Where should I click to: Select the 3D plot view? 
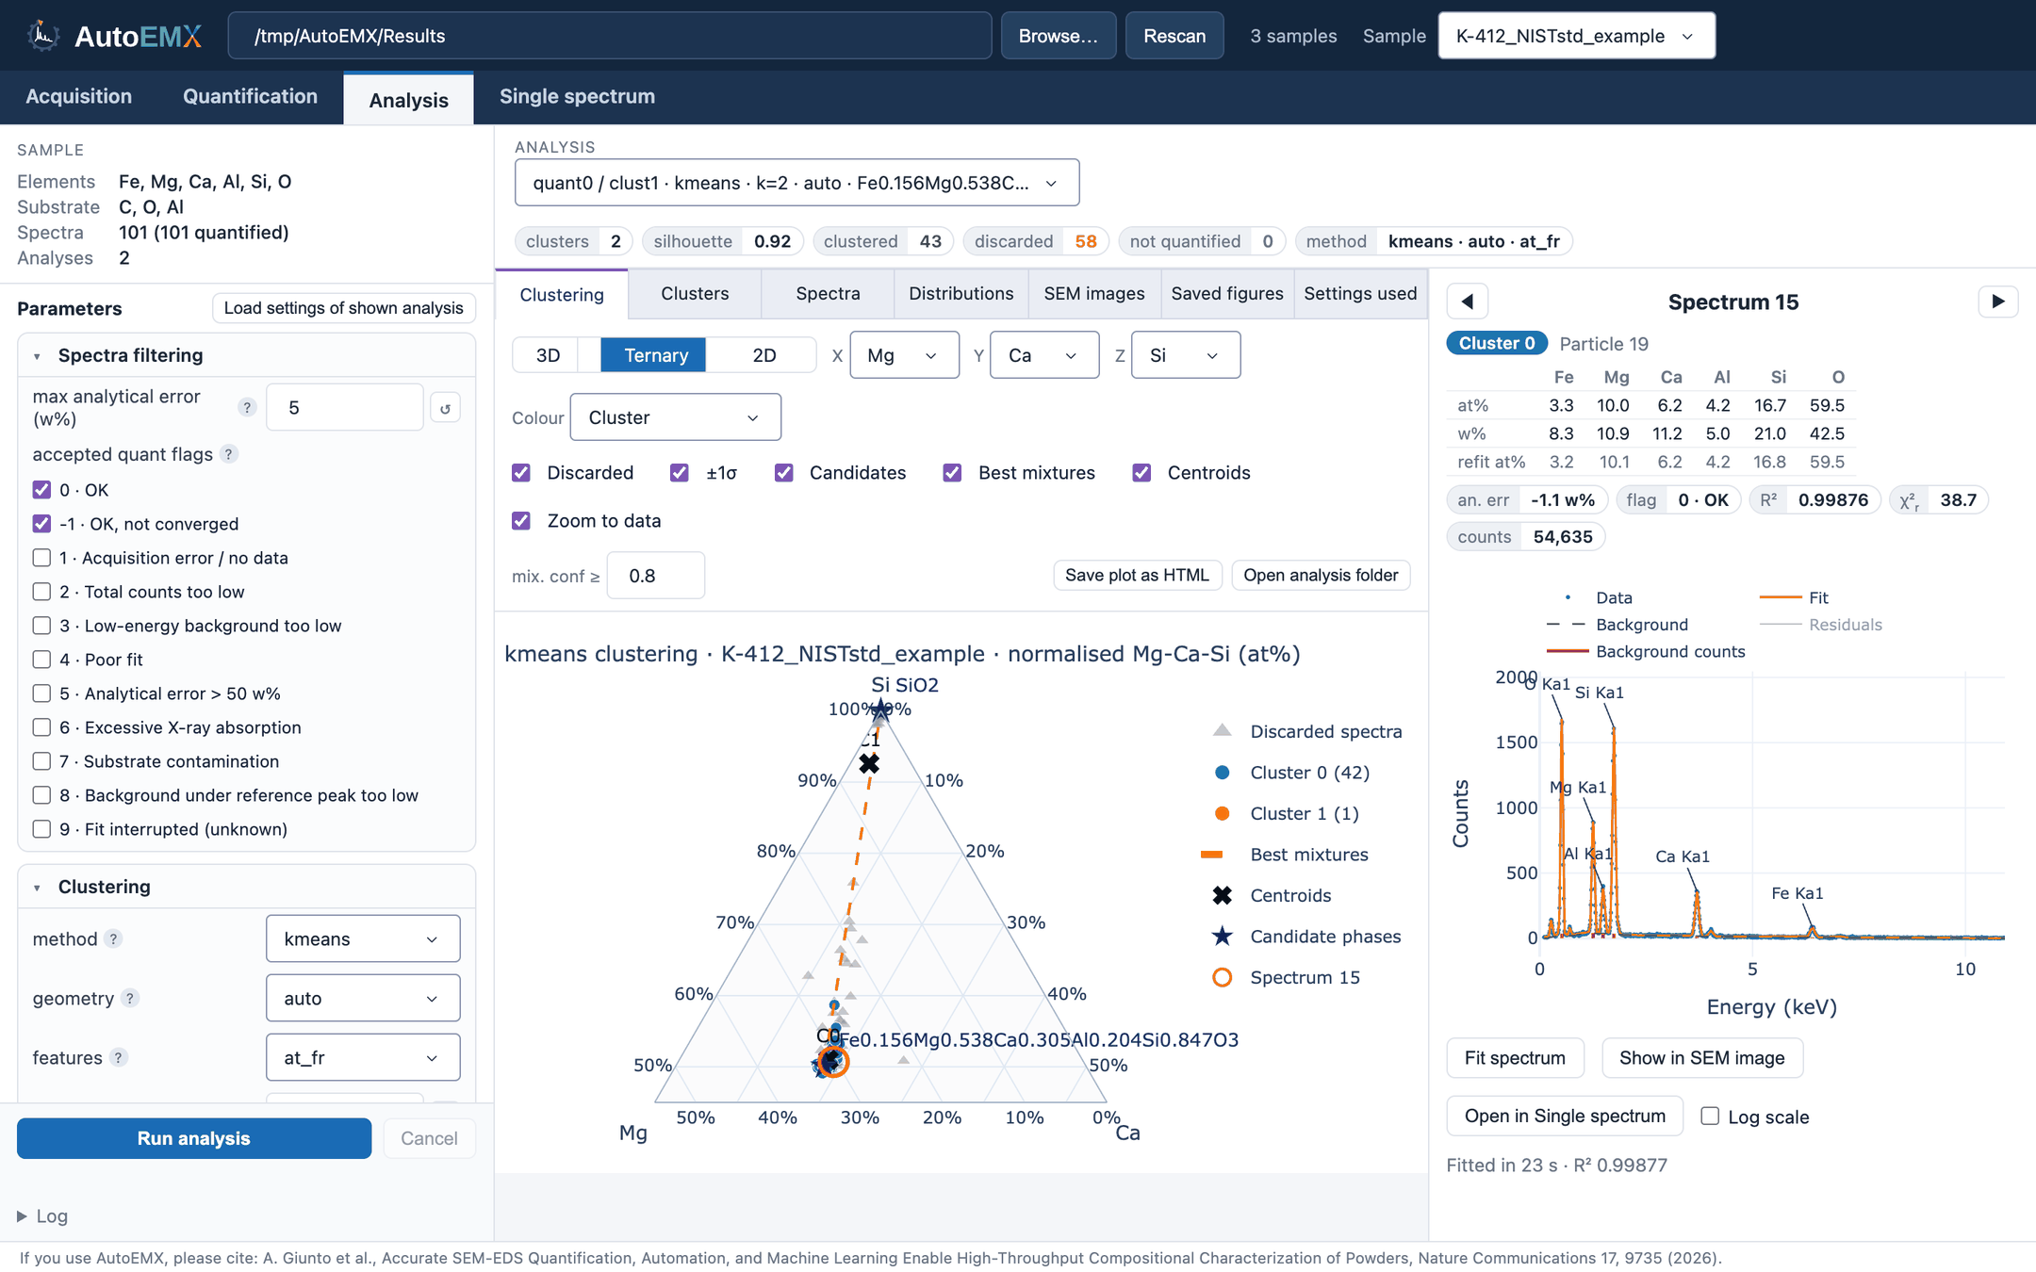[548, 355]
